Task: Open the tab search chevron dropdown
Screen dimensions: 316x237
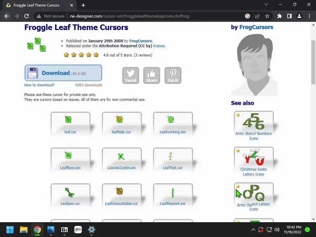Action: (x=266, y=4)
